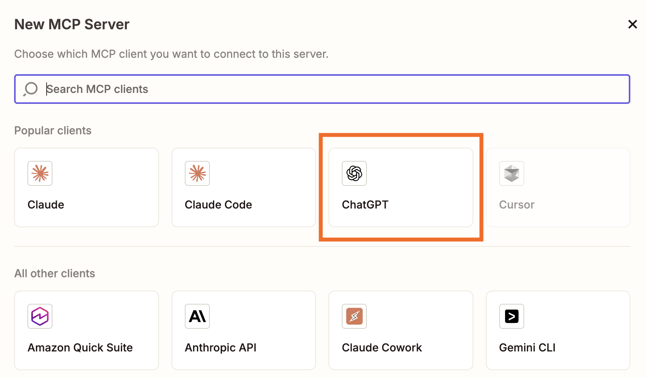Click the Anthropic API logo icon
The width and height of the screenshot is (646, 378).
197,316
